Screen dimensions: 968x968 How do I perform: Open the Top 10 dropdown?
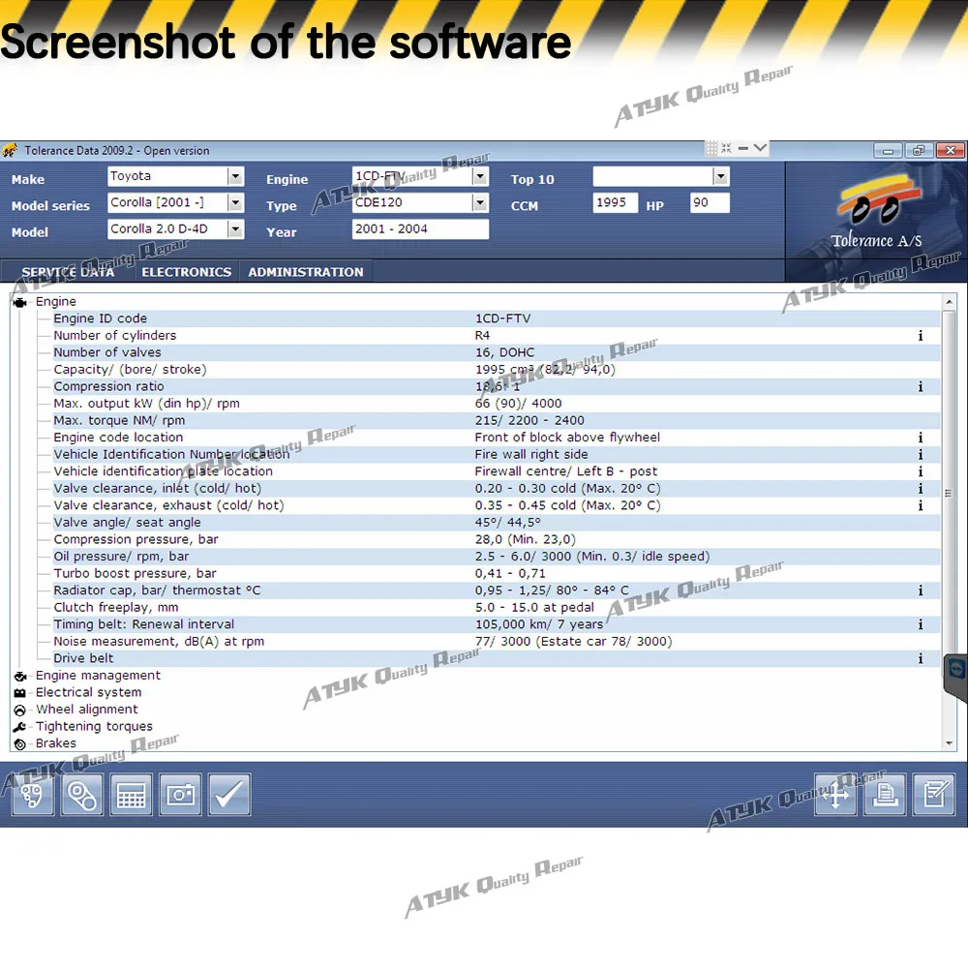tap(720, 176)
